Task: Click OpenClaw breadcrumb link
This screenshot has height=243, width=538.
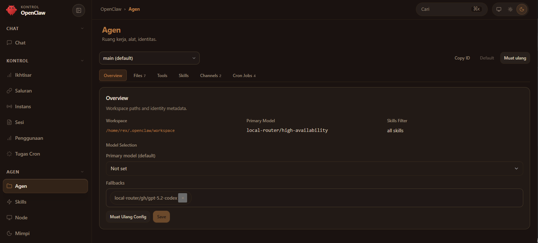Action: (111, 9)
